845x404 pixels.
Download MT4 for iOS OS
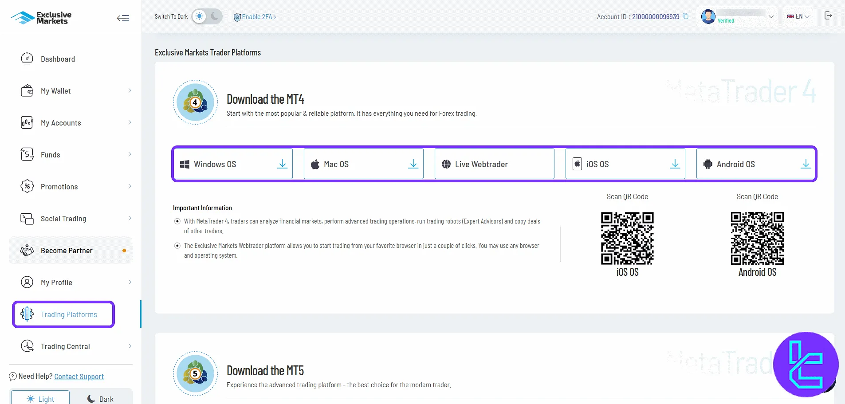625,164
